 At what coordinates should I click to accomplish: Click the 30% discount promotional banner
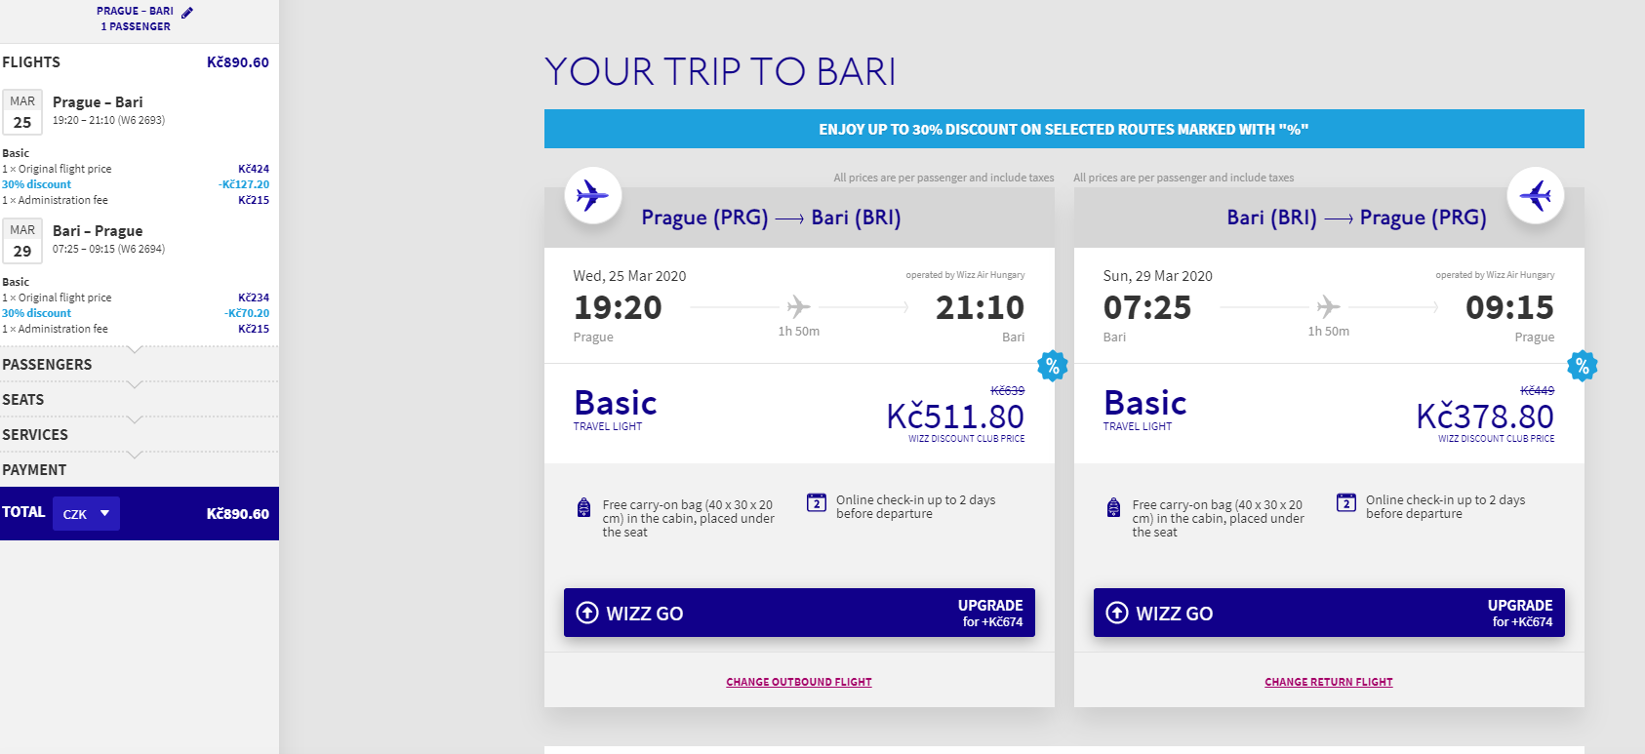coord(1063,129)
